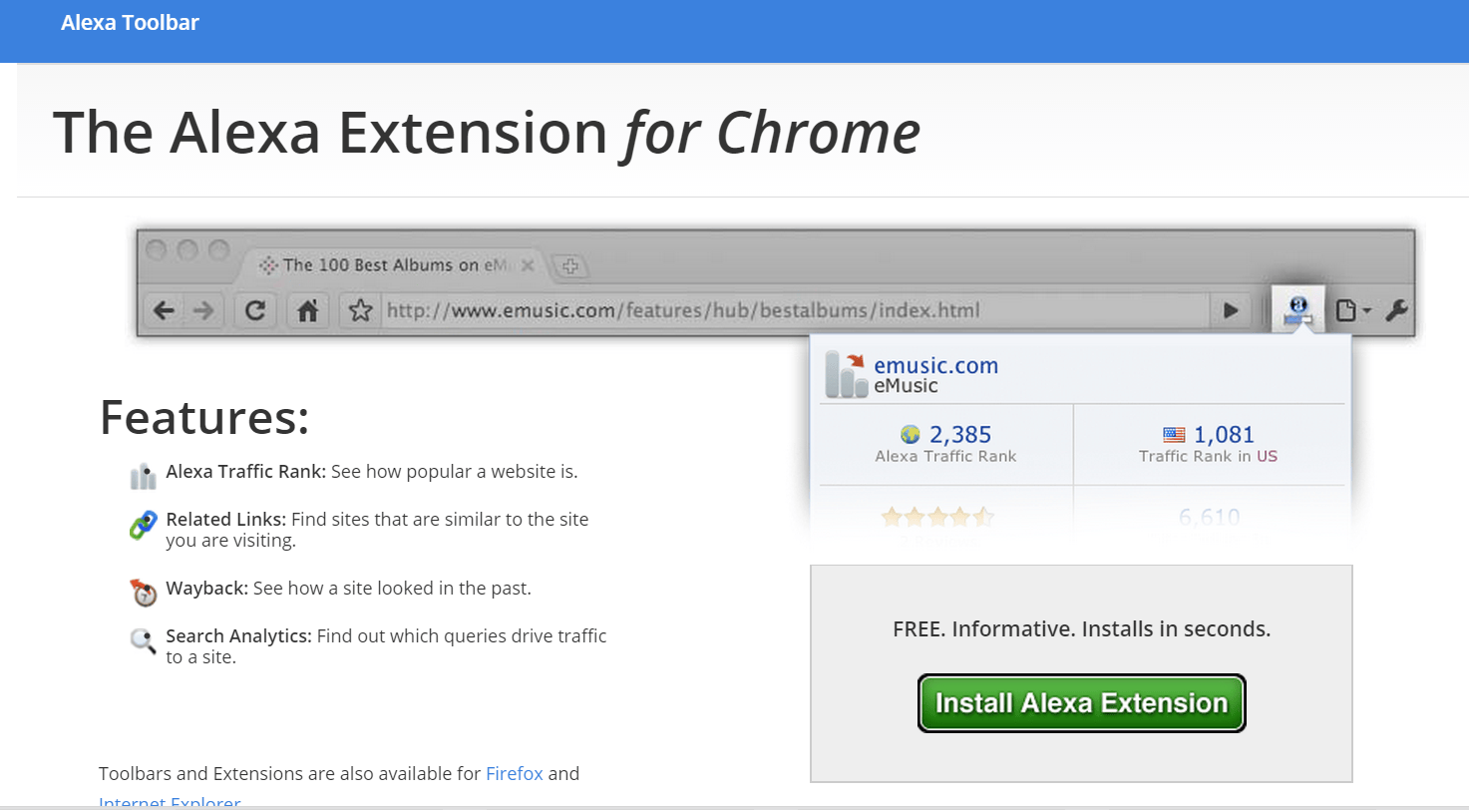Click the FREE. Informative. Installs in seconds. text
1469x810 pixels.
click(1082, 629)
